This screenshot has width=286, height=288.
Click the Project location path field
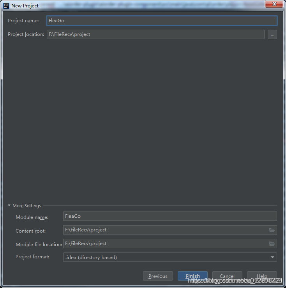(x=155, y=34)
